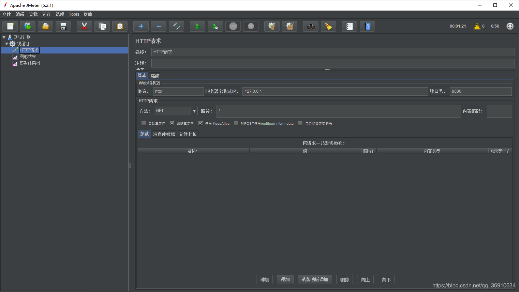Toggle the 使用 KeepAlive checkbox
Viewport: 519px width, 292px height.
tap(201, 123)
